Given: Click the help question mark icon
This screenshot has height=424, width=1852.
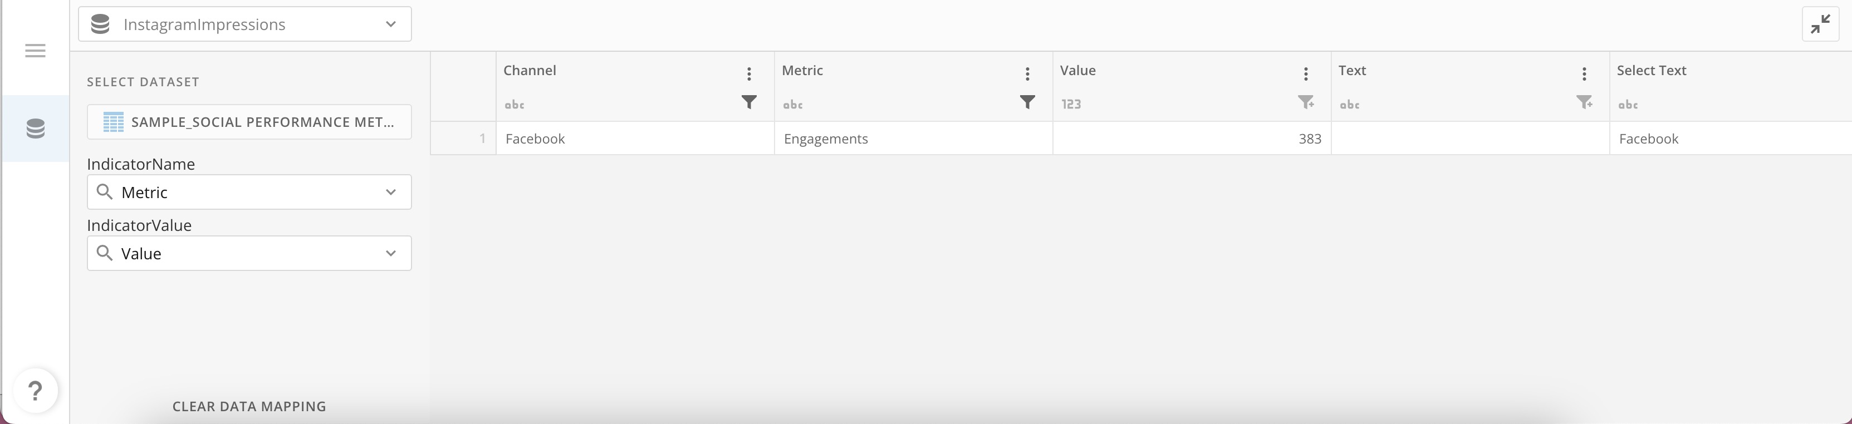Looking at the screenshot, I should tap(35, 391).
